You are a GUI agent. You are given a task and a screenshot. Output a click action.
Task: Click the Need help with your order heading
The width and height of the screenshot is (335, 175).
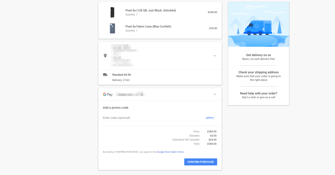click(259, 94)
